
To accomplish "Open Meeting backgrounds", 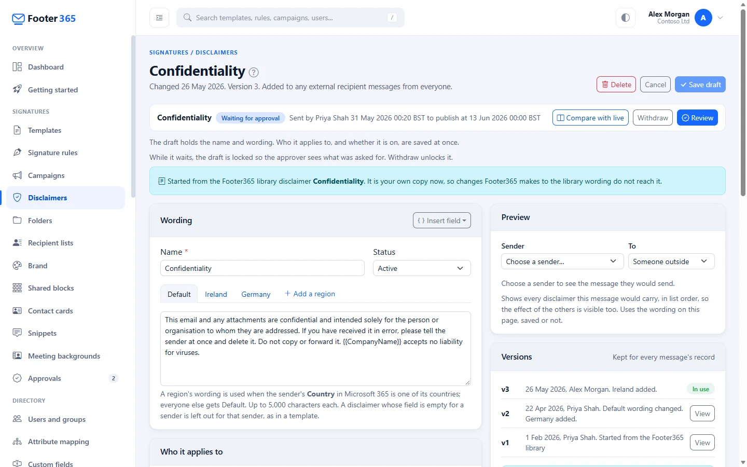I will [65, 356].
